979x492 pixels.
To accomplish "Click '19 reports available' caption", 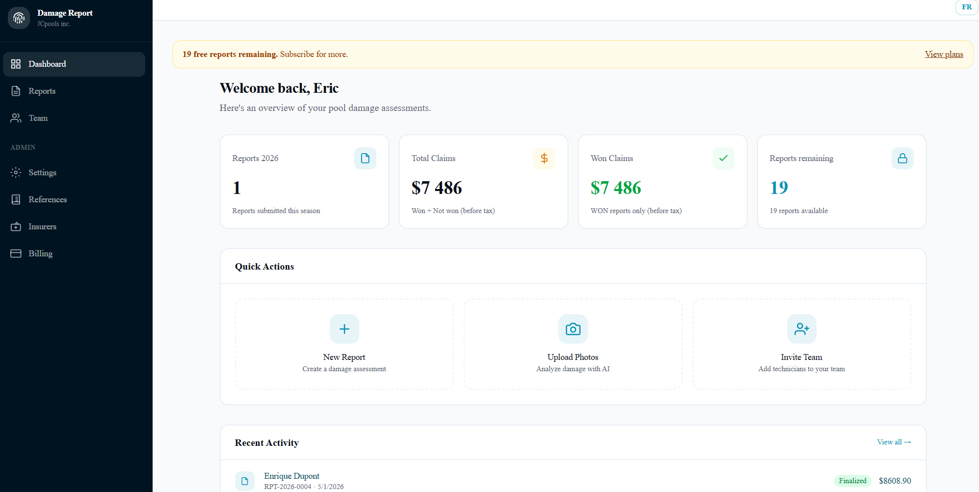I will click(798, 211).
